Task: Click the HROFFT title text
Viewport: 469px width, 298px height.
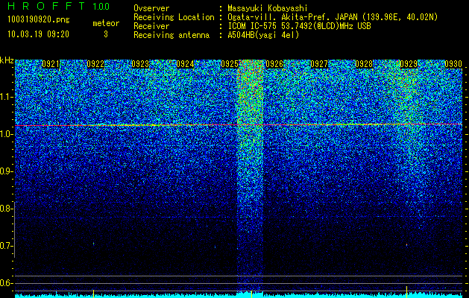Action: click(x=46, y=6)
